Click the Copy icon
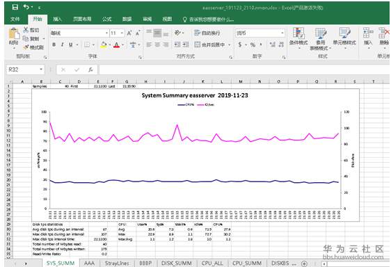Image resolution: width=391 pixels, height=267 pixels. 26,38
